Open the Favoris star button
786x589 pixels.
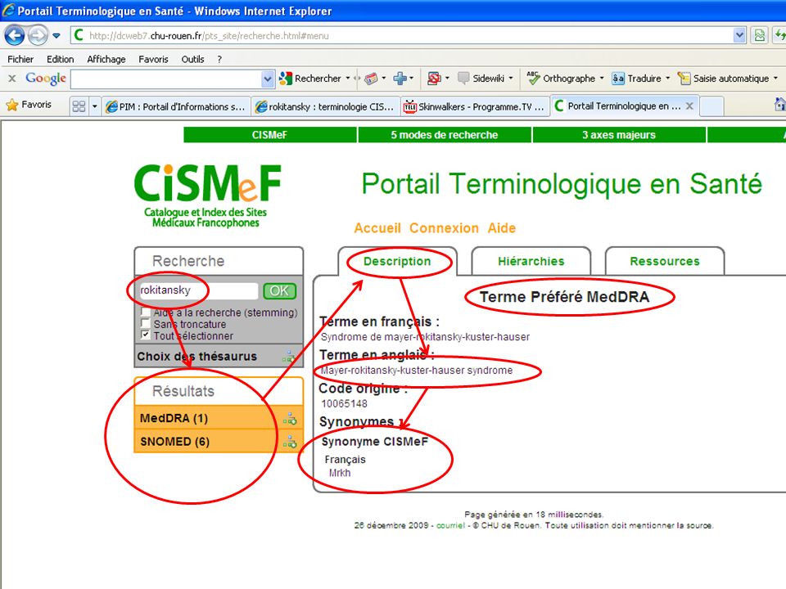pos(29,105)
